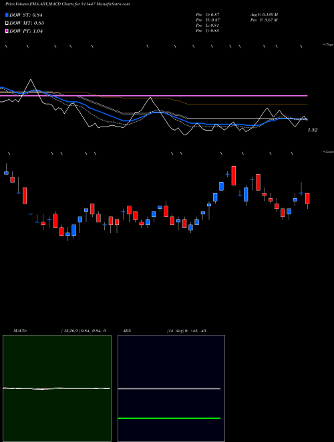Click the ADX parameters '(14 day) 0, +45, -45'
This screenshot has height=442, width=334.
pos(186,331)
